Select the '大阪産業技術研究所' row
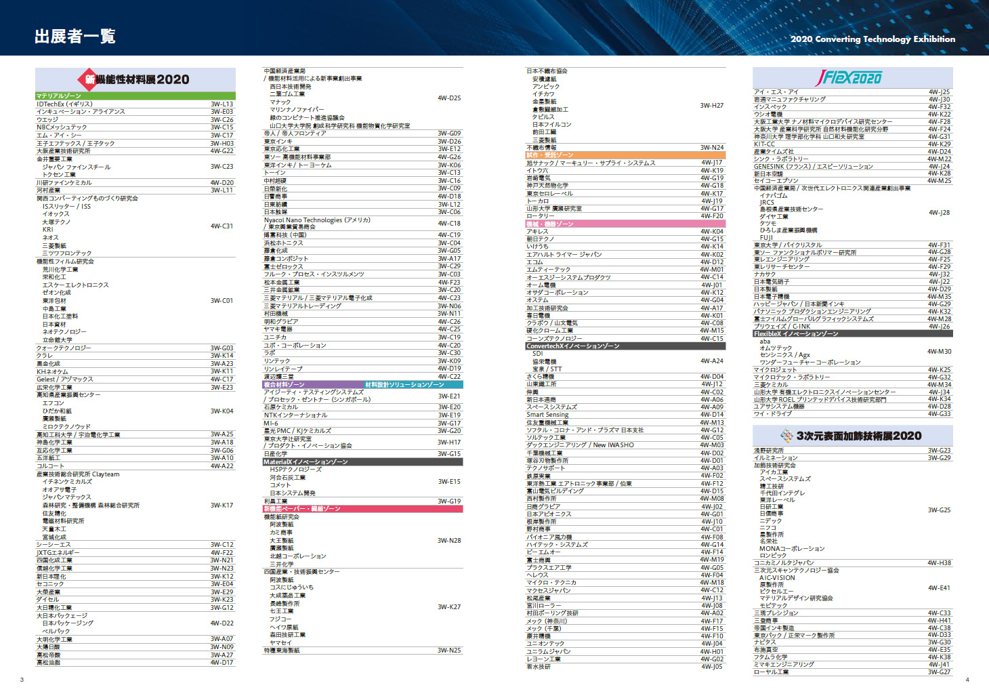This screenshot has width=989, height=700. pyautogui.click(x=135, y=151)
